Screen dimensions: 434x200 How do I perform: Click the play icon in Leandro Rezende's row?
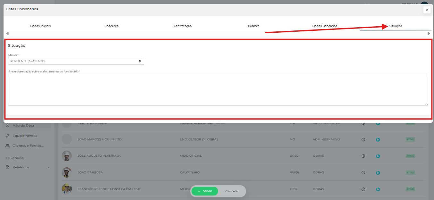point(378,189)
